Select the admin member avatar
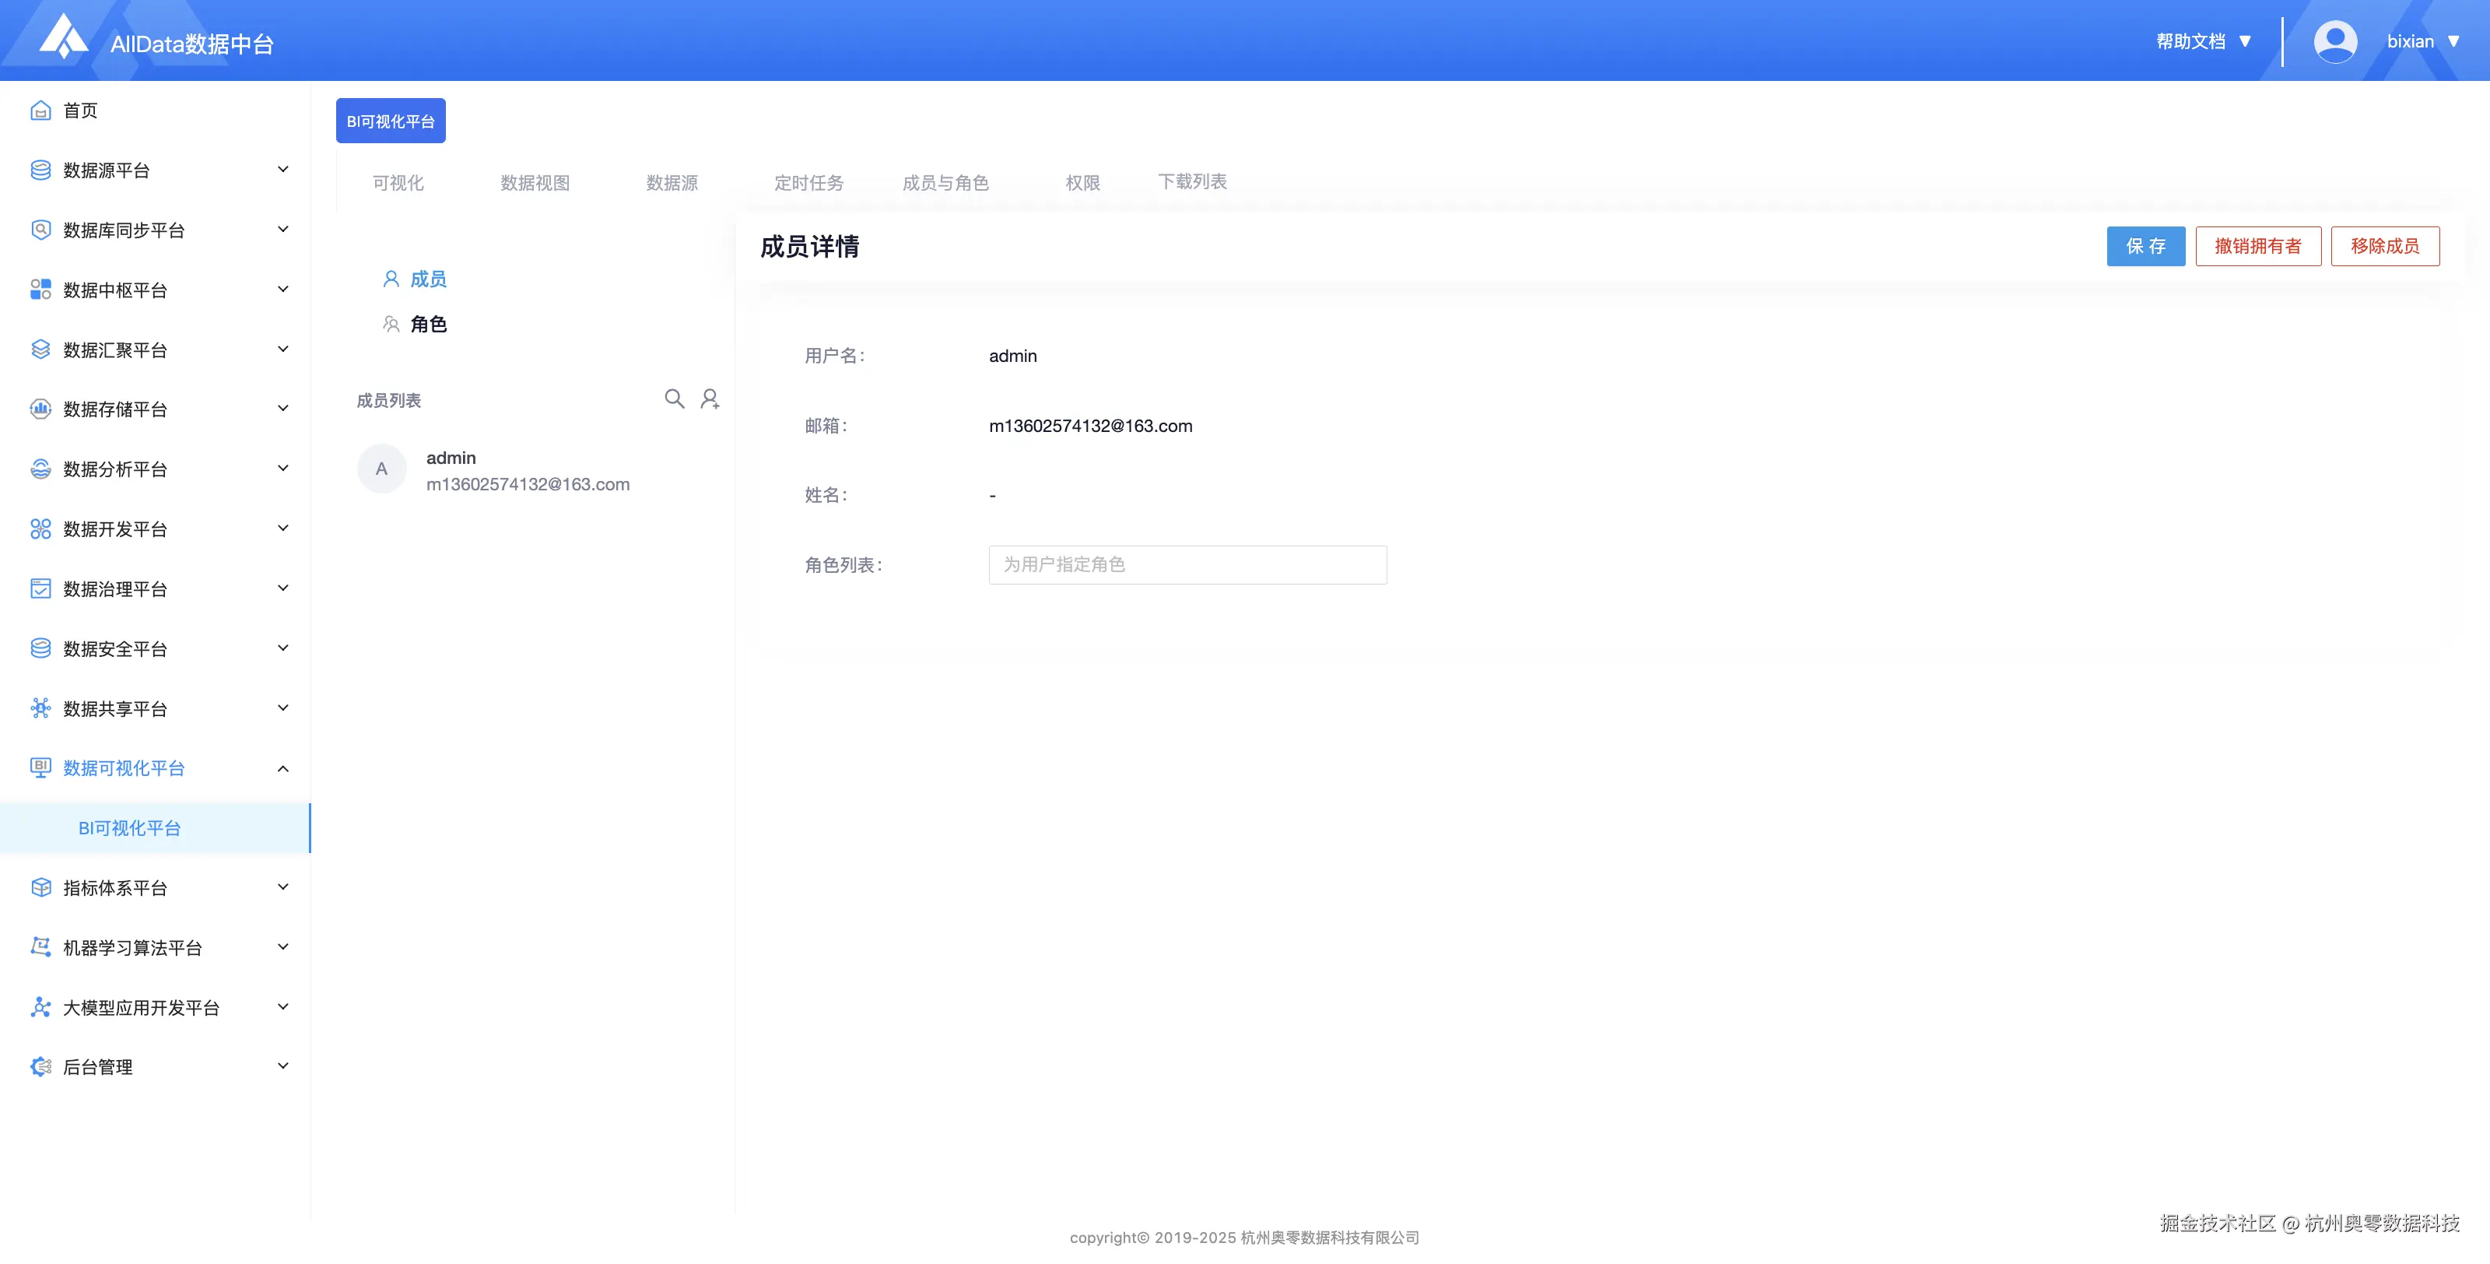Image resolution: width=2490 pixels, height=1264 pixels. (382, 469)
